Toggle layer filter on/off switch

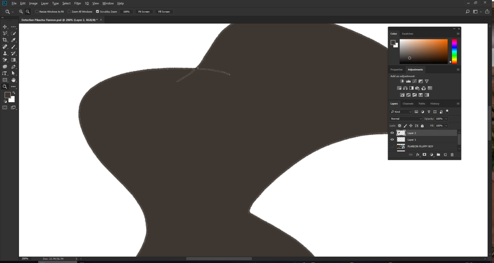447,112
